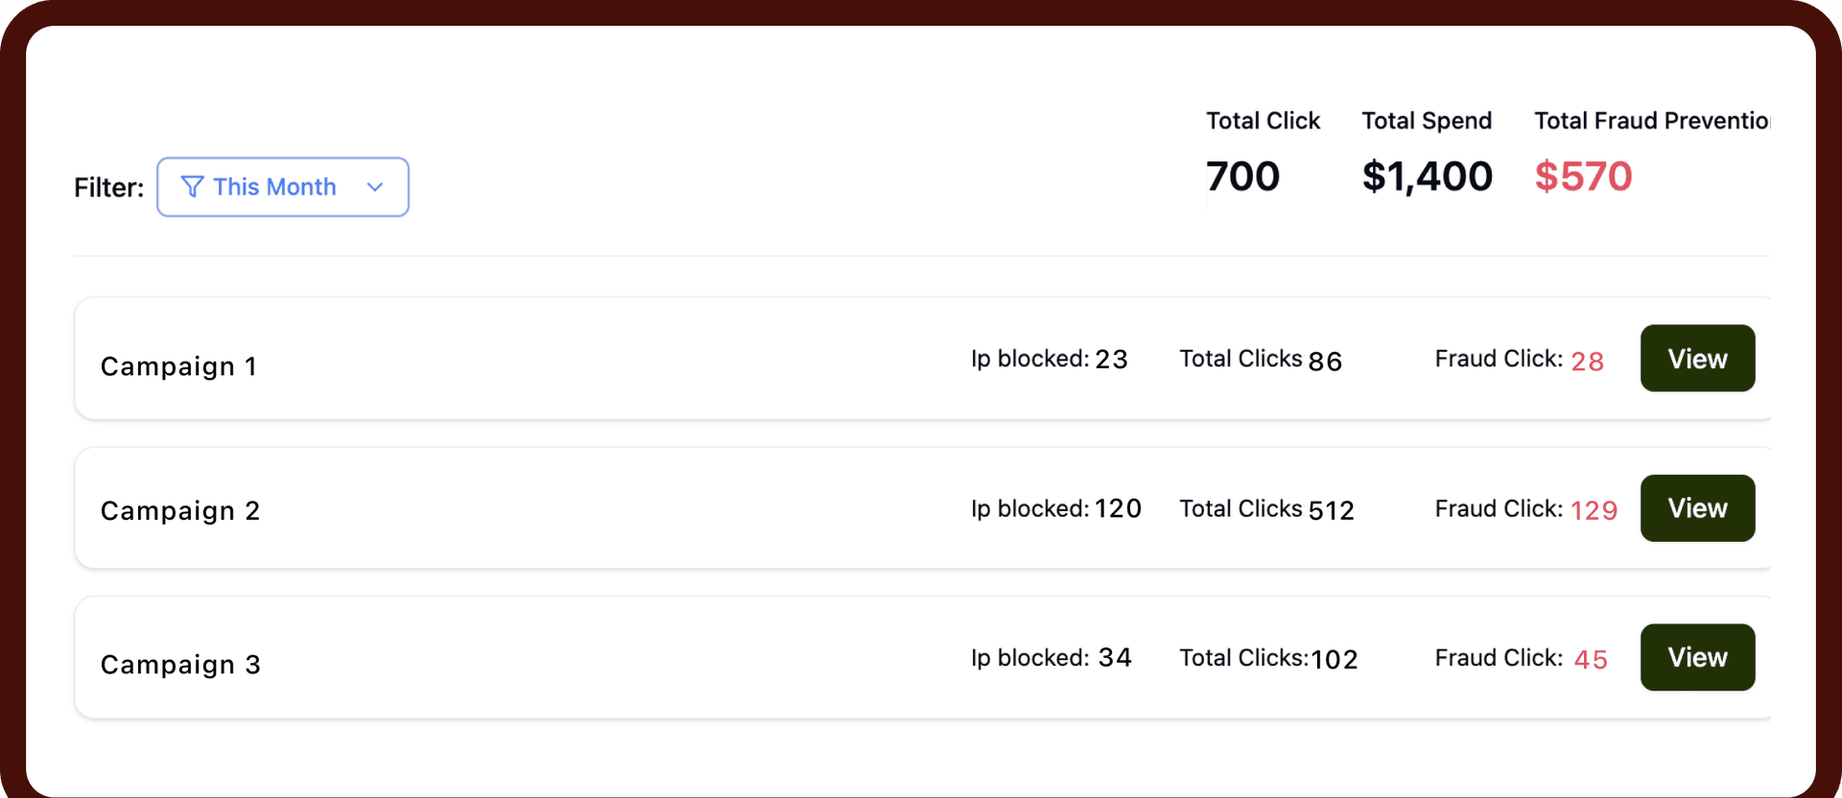Click Campaign 3 Total Clicks value 102
Screen dimensions: 1842x798
(x=1334, y=660)
